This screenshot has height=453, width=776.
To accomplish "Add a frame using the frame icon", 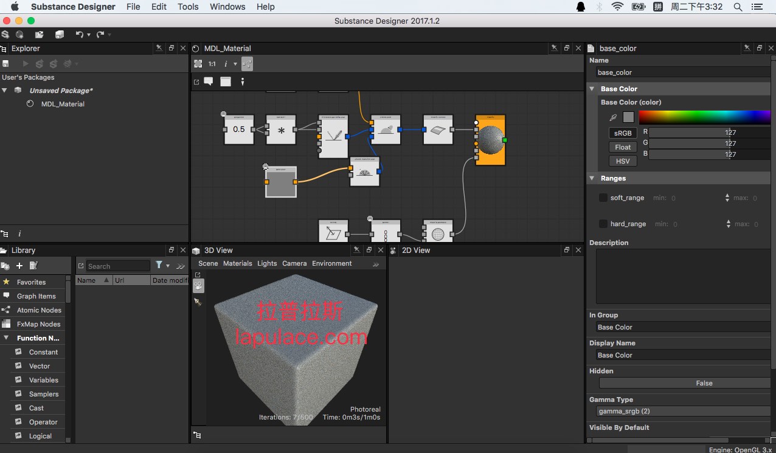I will click(x=226, y=81).
